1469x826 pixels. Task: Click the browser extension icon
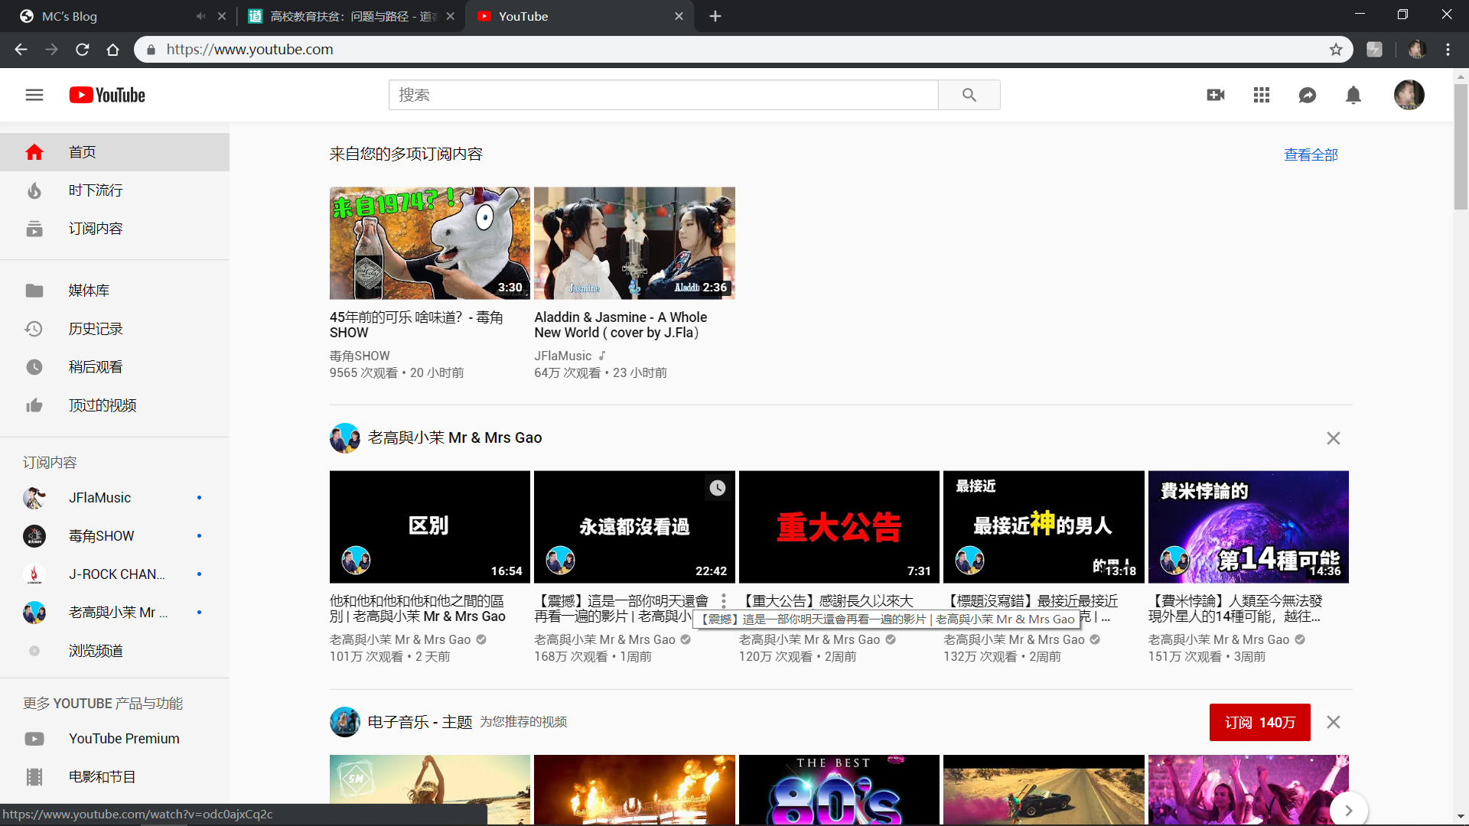(1375, 50)
